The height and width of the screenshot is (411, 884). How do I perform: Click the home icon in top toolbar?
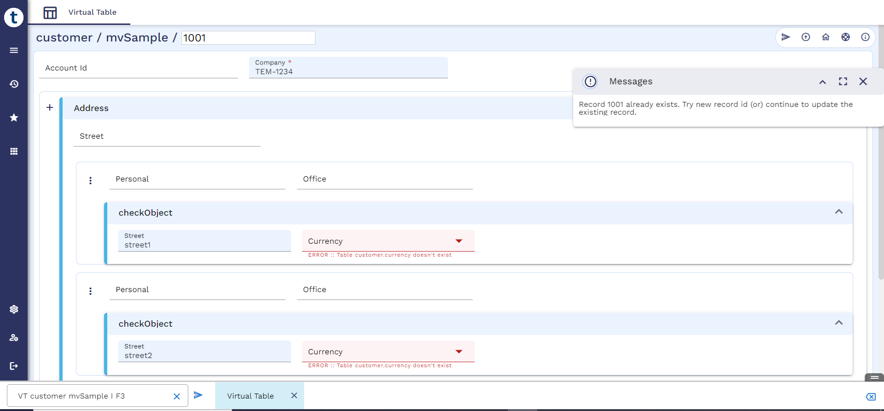tap(826, 37)
